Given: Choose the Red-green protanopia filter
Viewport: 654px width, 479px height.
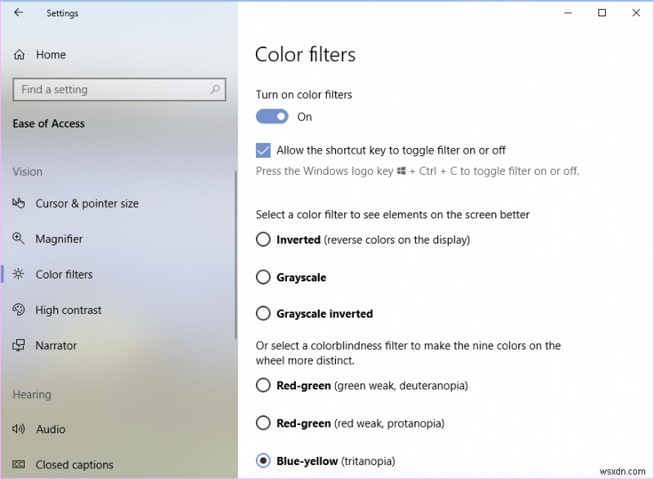Looking at the screenshot, I should [263, 423].
